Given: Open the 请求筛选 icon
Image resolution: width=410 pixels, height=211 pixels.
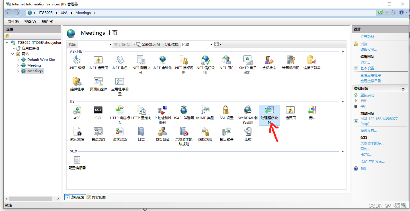Looking at the screenshot, I should 120,134.
